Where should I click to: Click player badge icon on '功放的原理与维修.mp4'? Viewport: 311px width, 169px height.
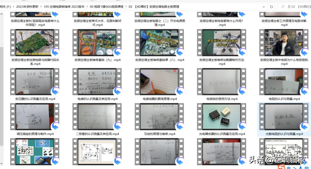click(180, 126)
